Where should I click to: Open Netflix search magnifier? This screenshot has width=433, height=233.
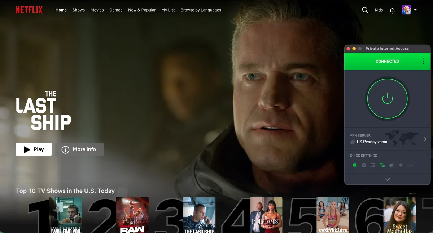point(365,10)
